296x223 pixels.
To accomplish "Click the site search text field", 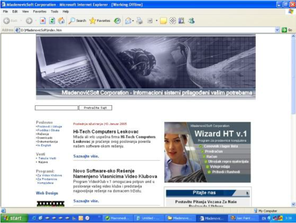I will 56,108.
